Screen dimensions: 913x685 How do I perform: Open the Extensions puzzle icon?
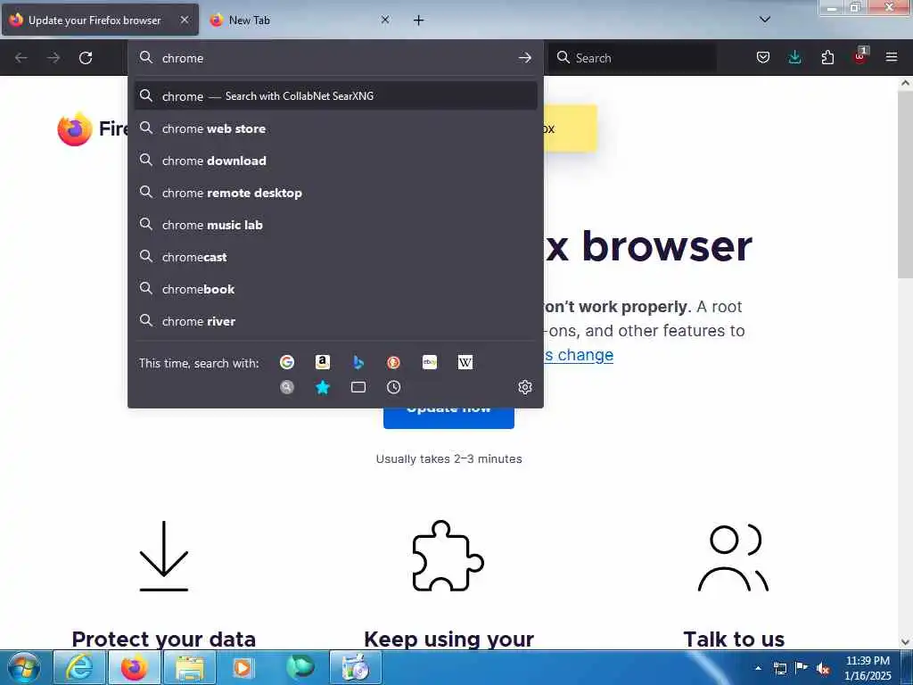pyautogui.click(x=827, y=57)
